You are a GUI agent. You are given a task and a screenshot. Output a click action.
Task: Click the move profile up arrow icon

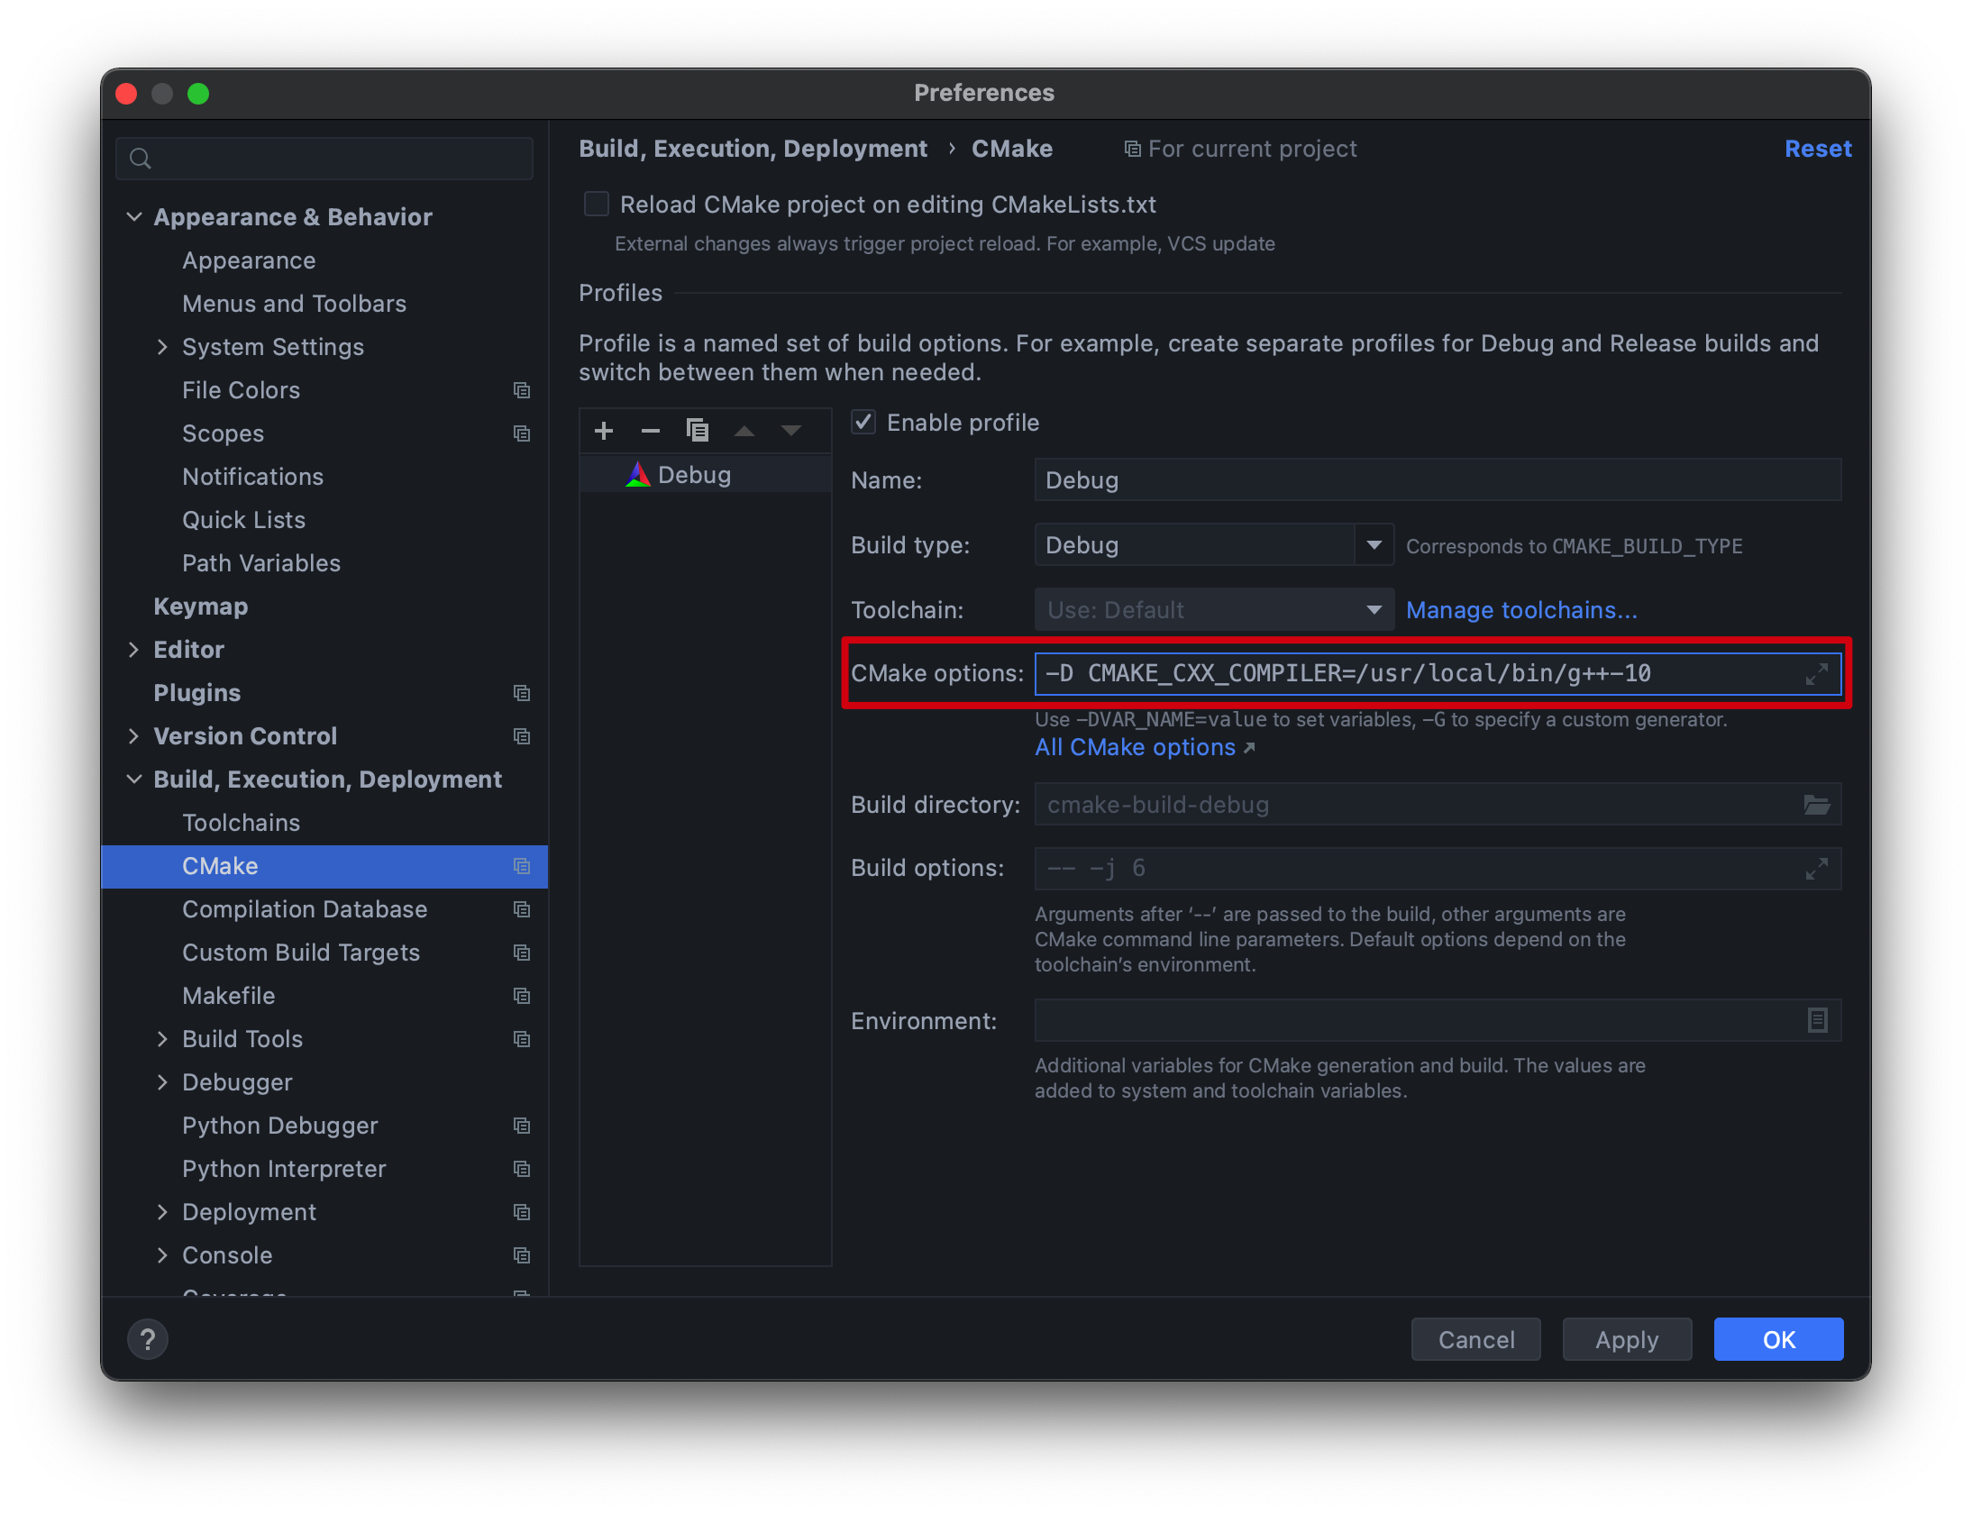click(744, 428)
